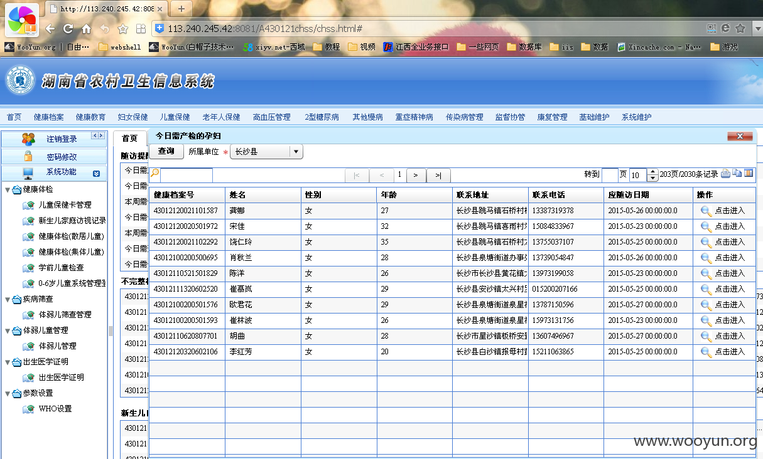Collapse the 系统功能 panel arrow
The width and height of the screenshot is (763, 459).
96,174
